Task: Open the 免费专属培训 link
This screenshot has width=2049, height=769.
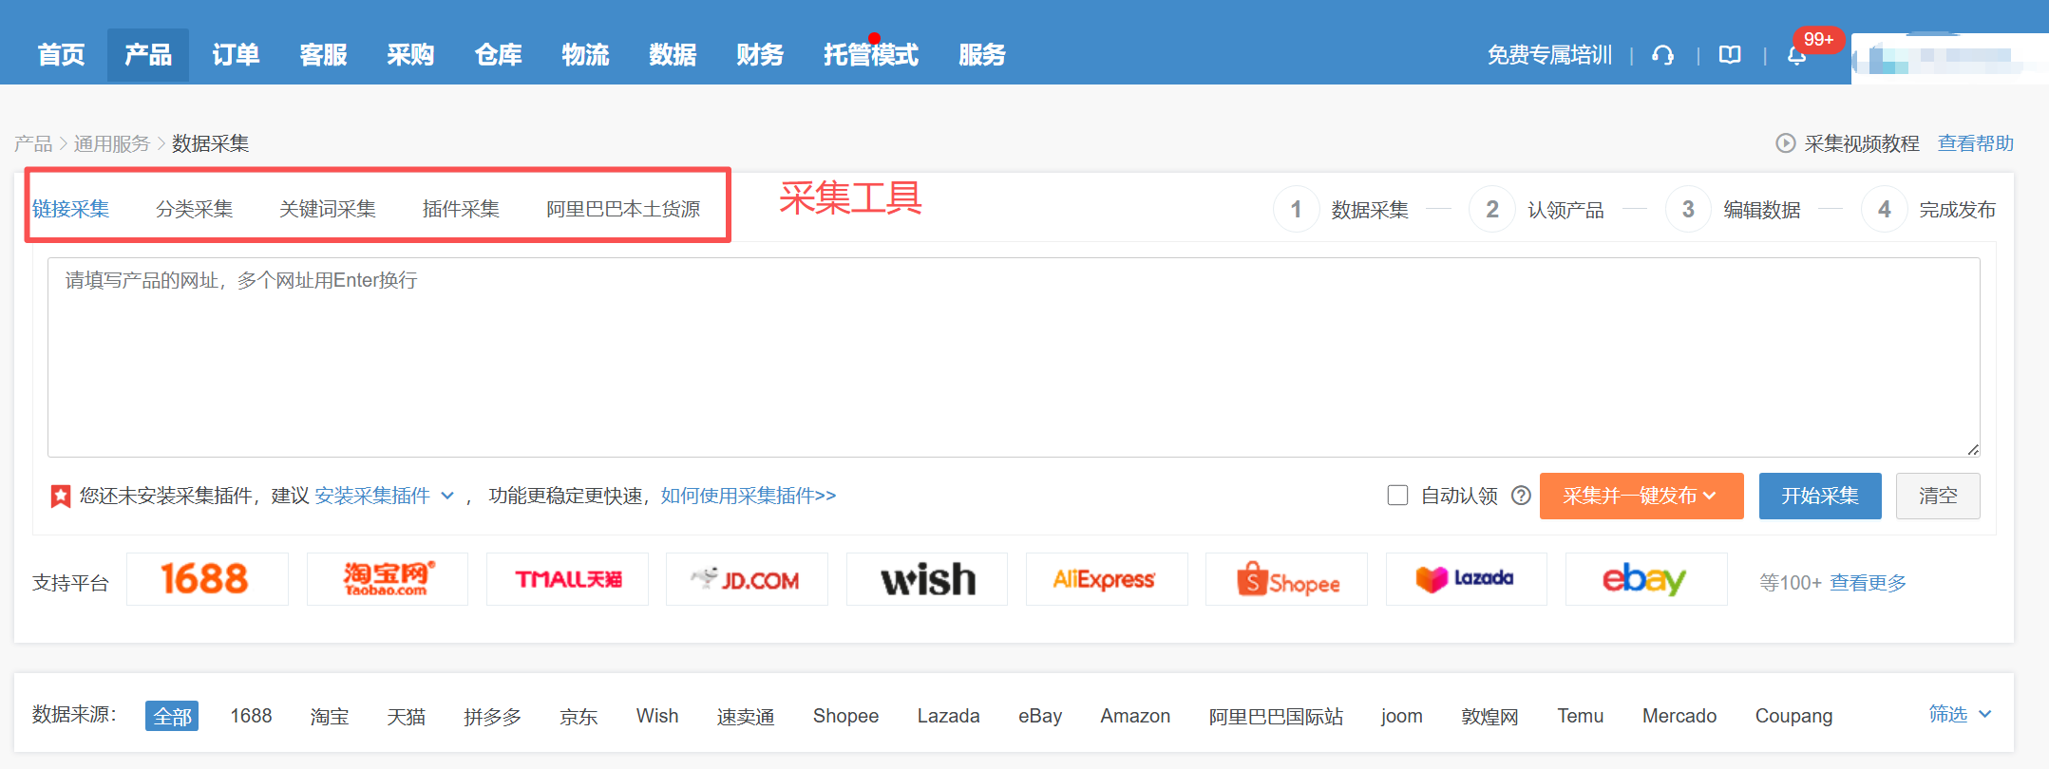Action: (x=1549, y=55)
